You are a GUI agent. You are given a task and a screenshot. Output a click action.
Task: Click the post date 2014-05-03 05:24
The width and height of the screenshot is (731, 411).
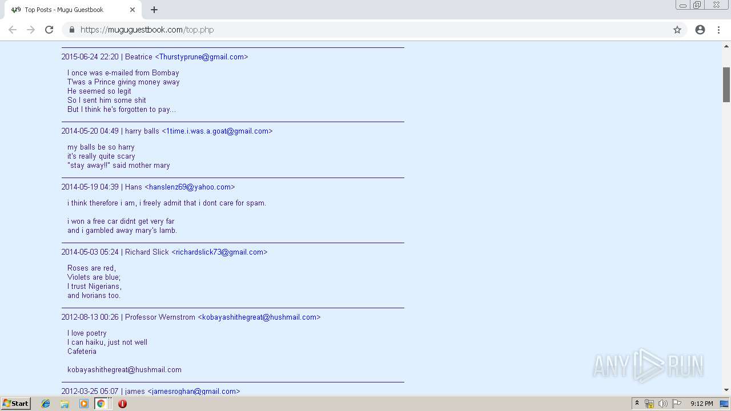[90, 252]
